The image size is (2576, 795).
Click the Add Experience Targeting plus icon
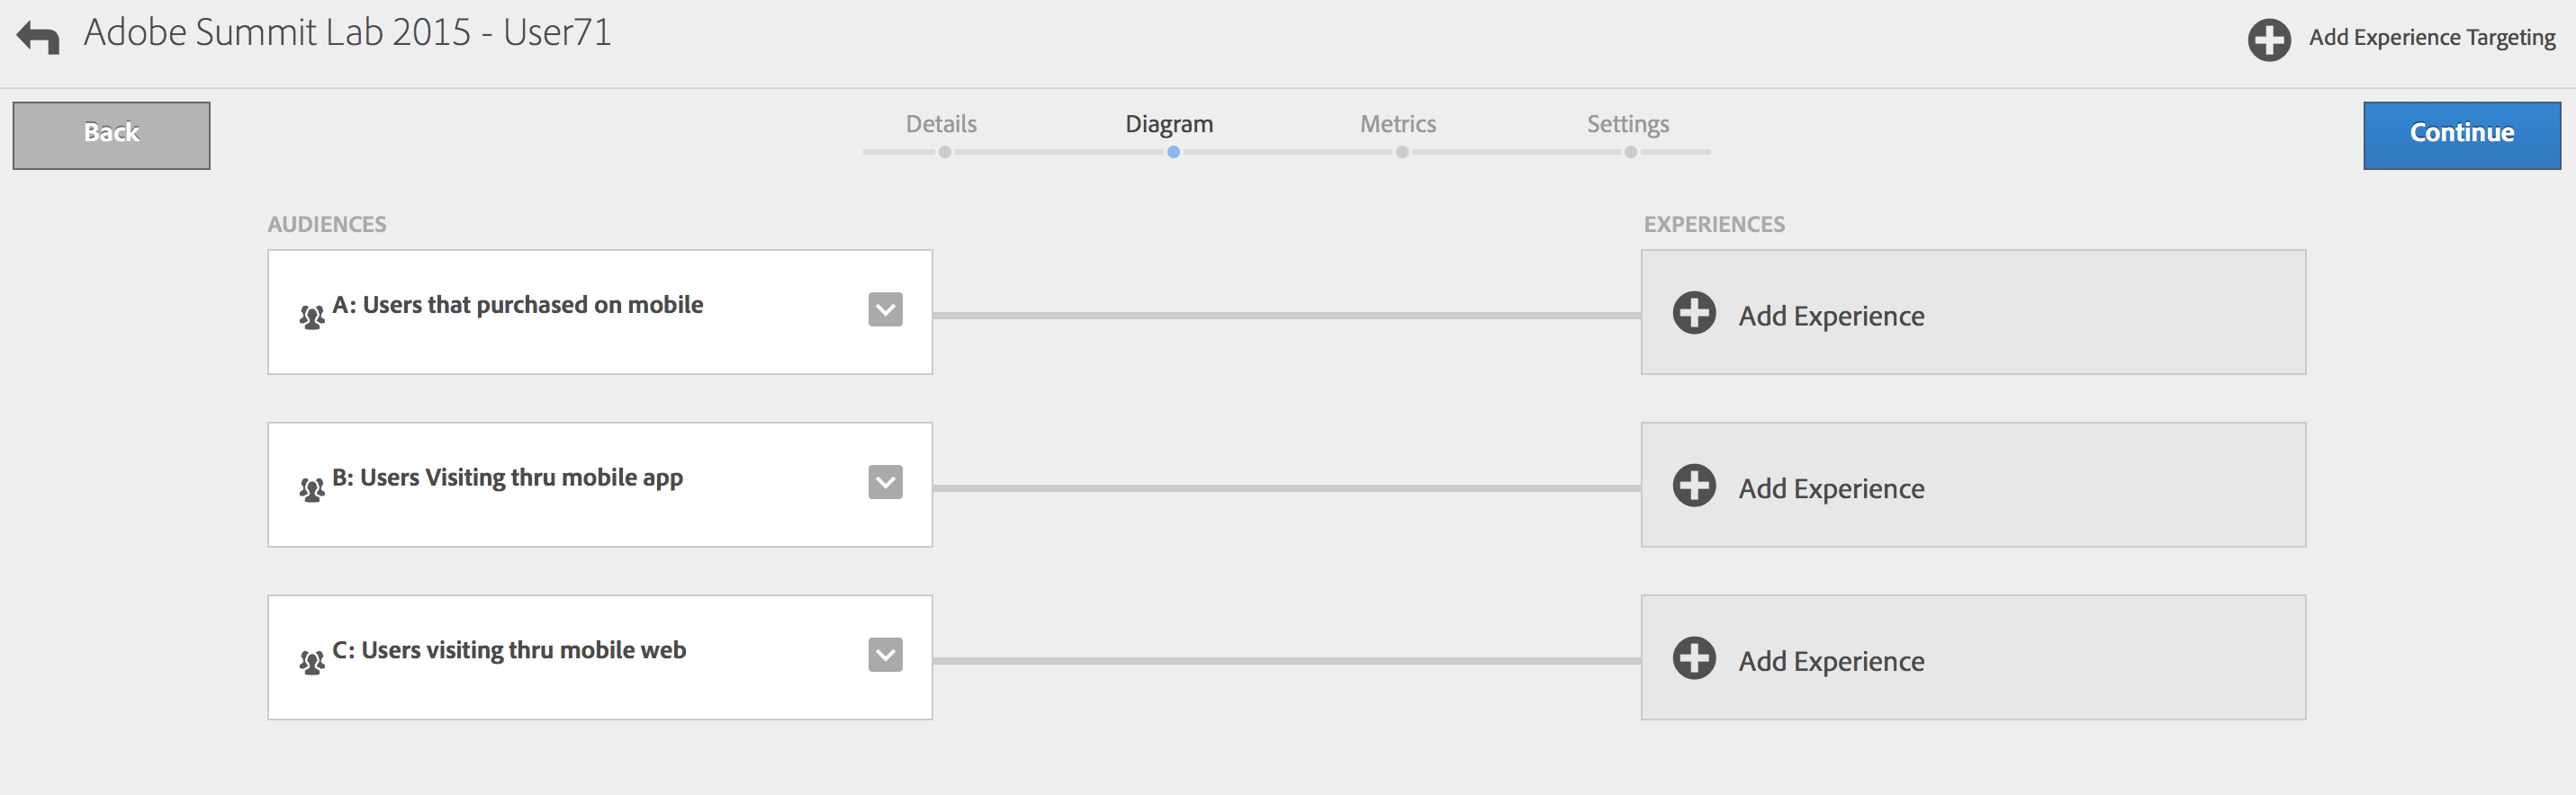[2269, 40]
